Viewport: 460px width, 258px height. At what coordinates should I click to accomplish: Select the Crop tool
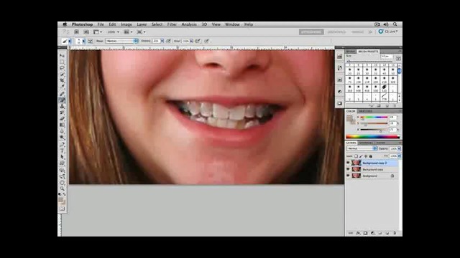pyautogui.click(x=63, y=80)
